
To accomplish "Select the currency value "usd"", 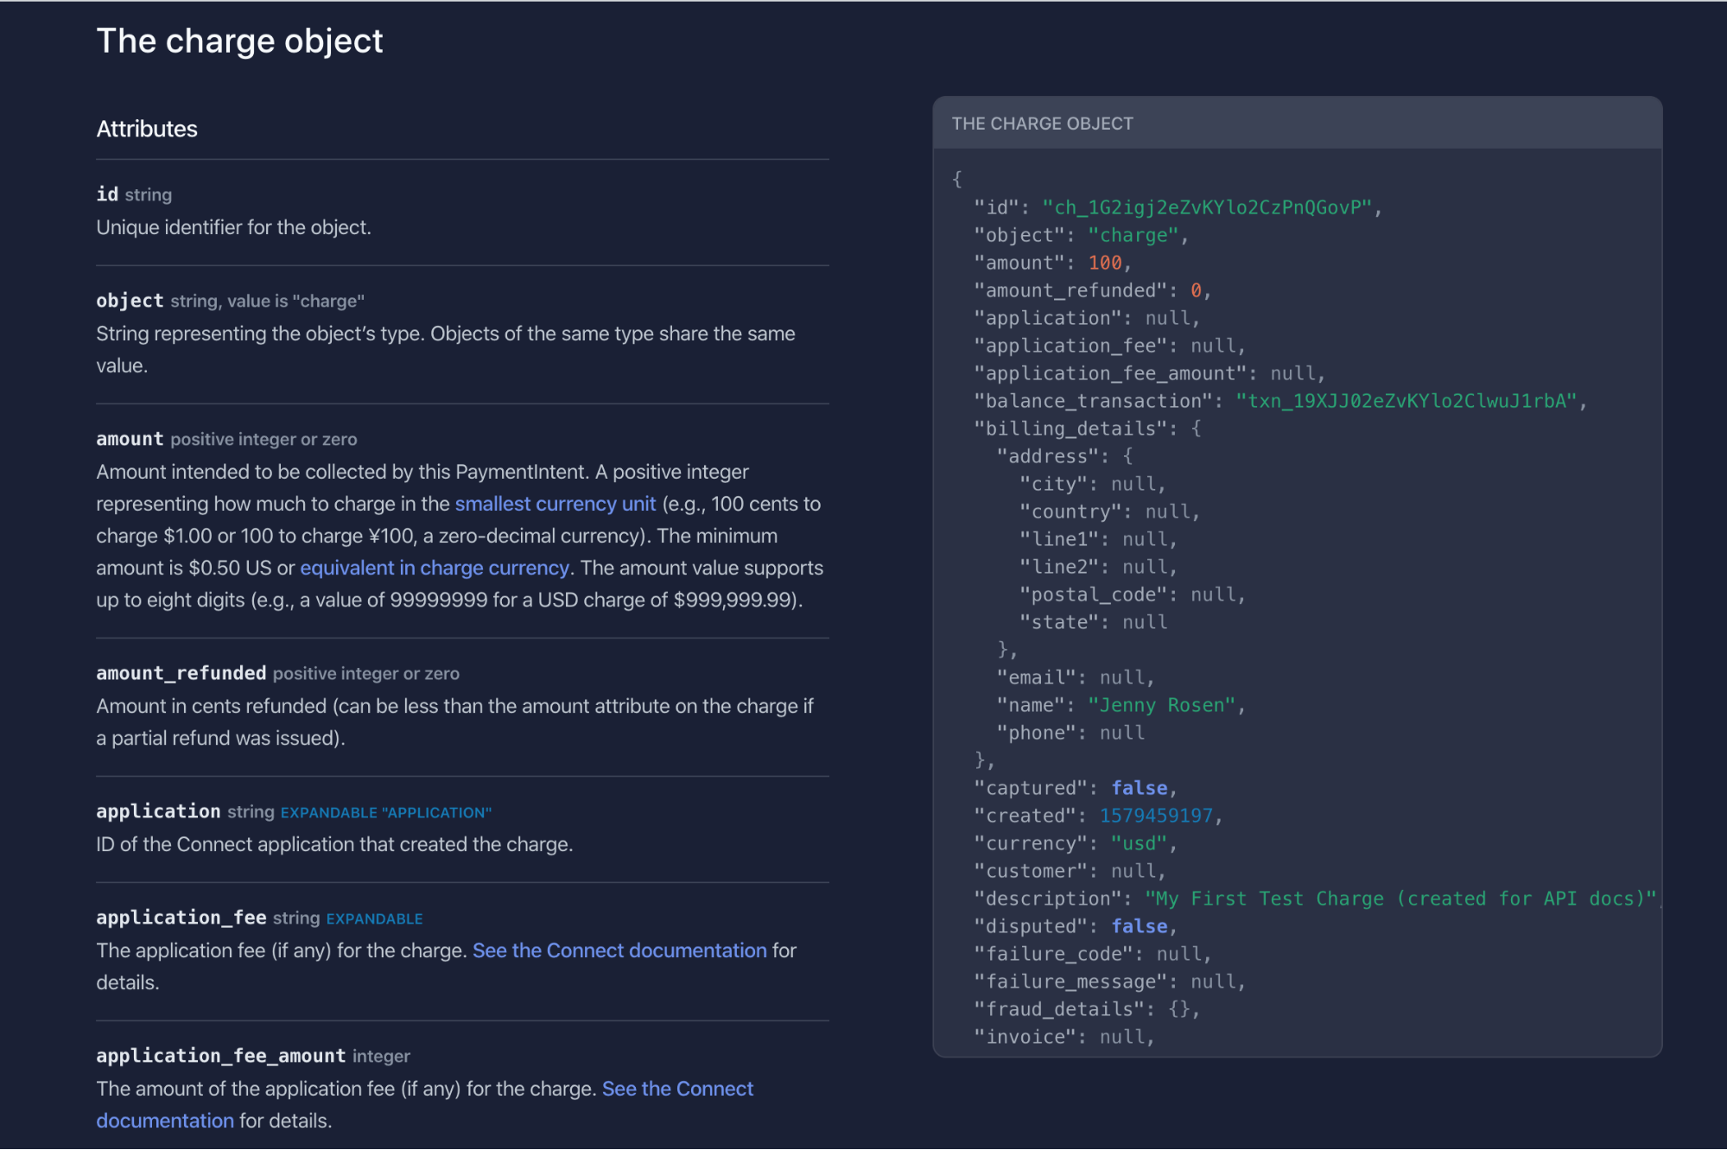I will 1139,843.
